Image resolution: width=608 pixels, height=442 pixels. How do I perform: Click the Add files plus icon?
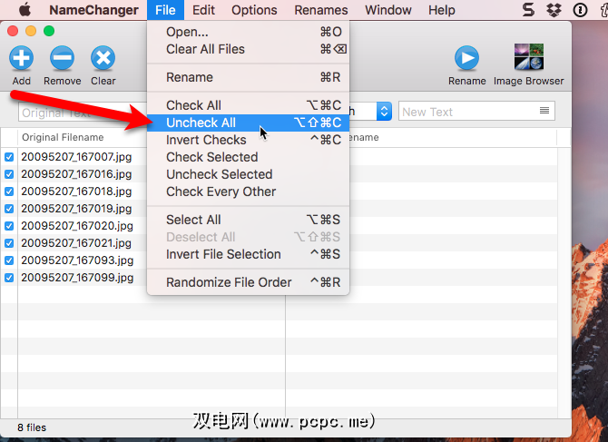tap(22, 58)
